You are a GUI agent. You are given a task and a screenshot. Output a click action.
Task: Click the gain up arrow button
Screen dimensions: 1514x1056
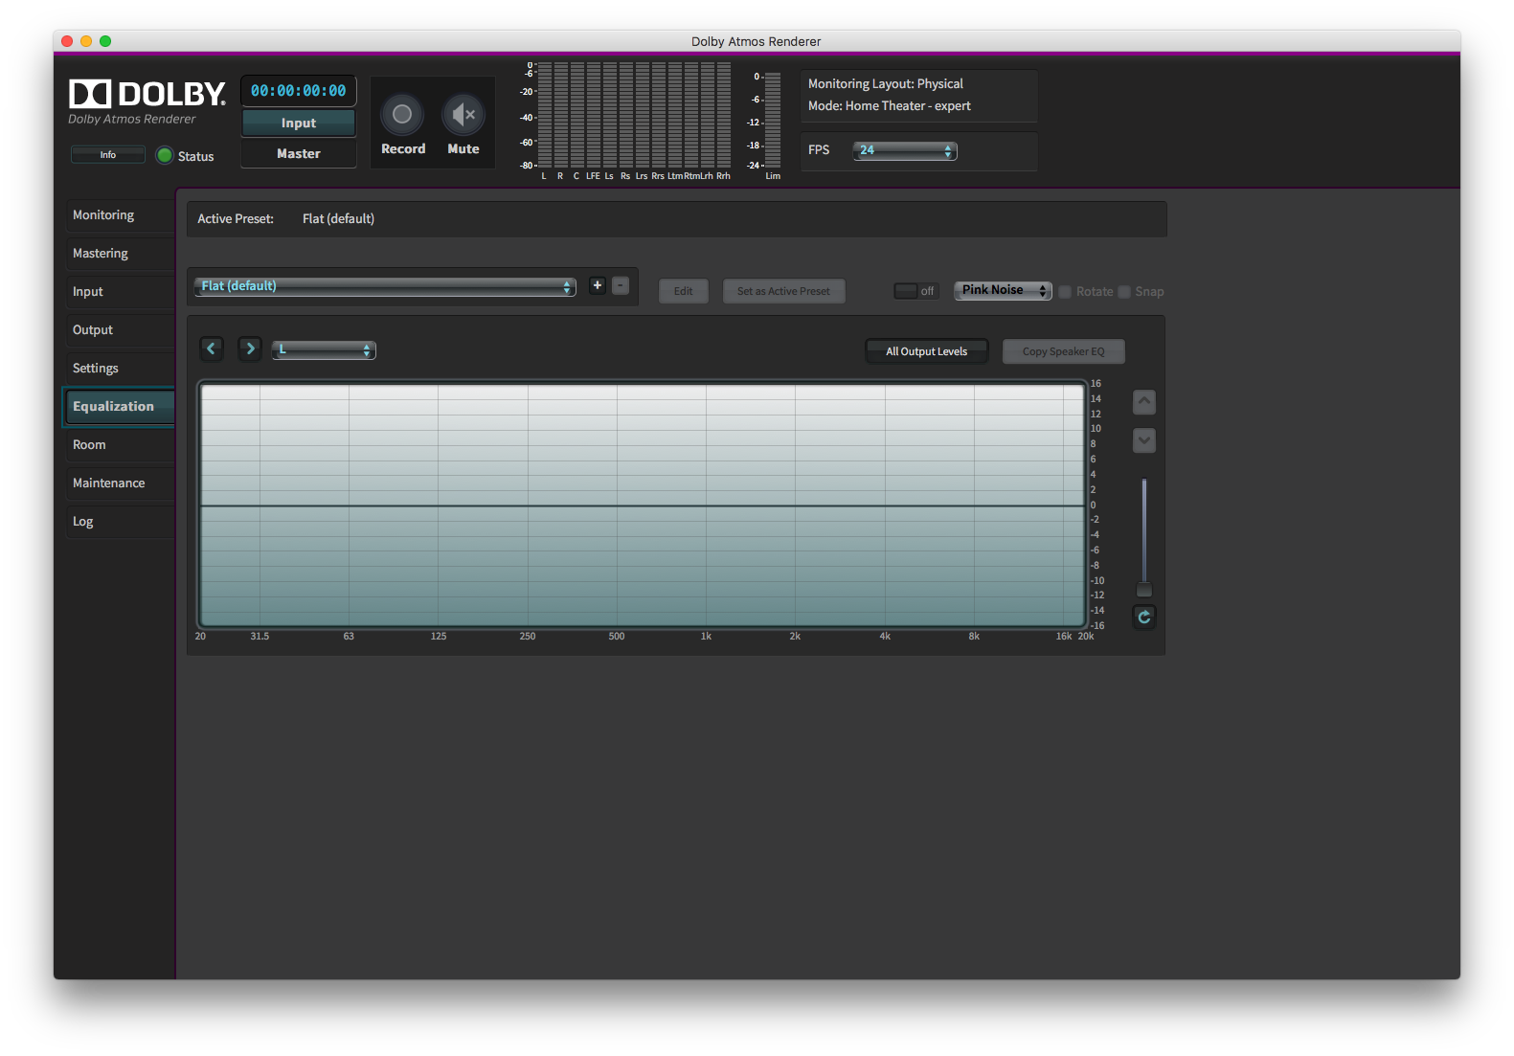coord(1144,402)
